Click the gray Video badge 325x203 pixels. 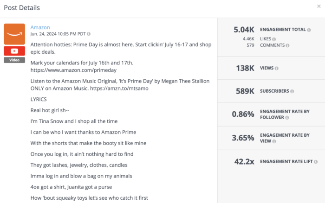tap(14, 60)
